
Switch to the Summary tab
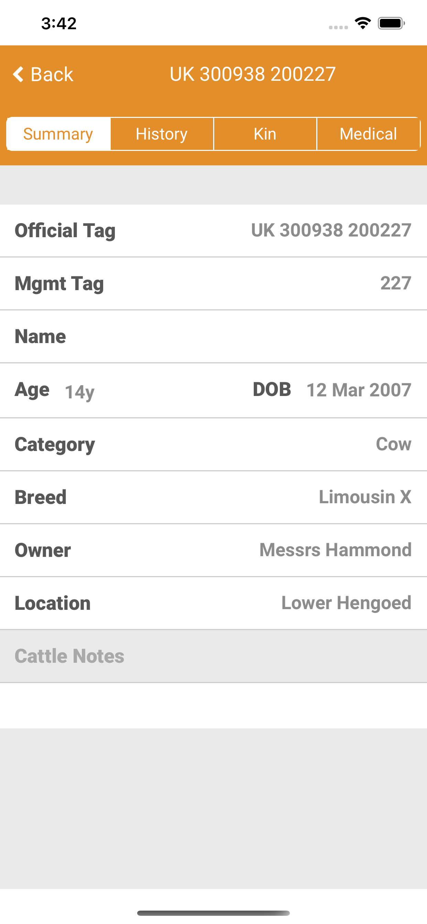tap(58, 134)
